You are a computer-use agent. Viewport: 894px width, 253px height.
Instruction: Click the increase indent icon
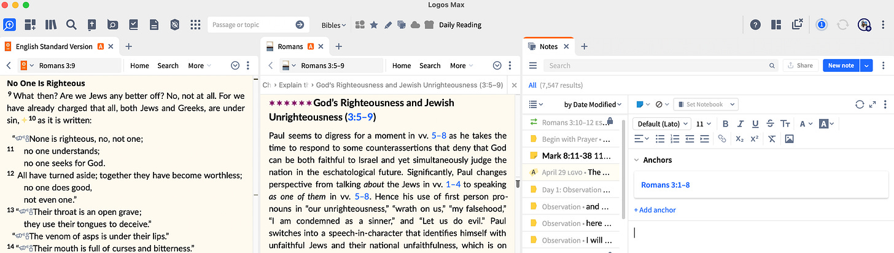704,139
